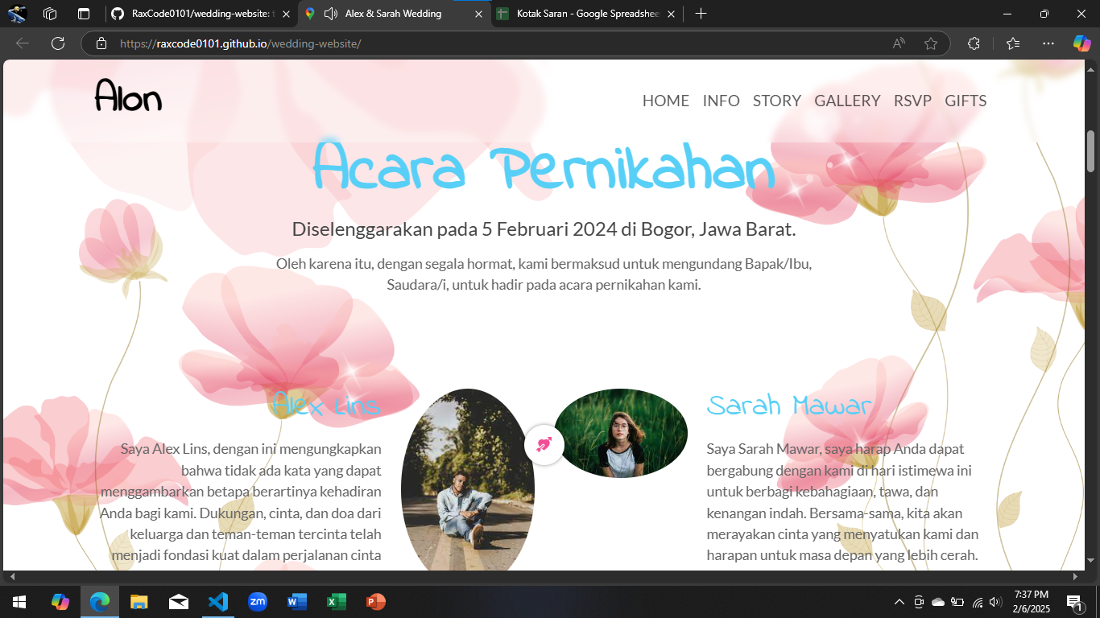Open the taskbar clock and date

[1032, 601]
